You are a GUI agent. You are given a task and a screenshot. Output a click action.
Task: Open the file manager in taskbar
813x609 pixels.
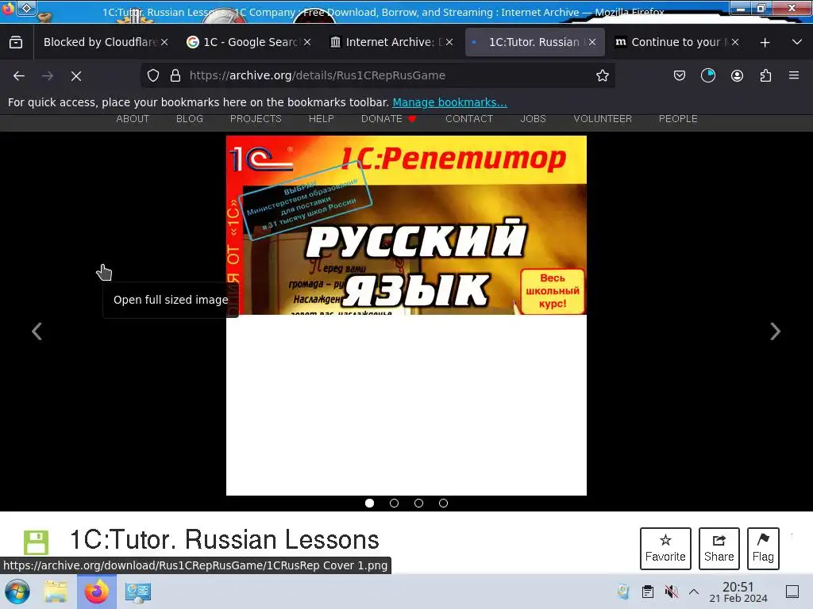tap(56, 592)
